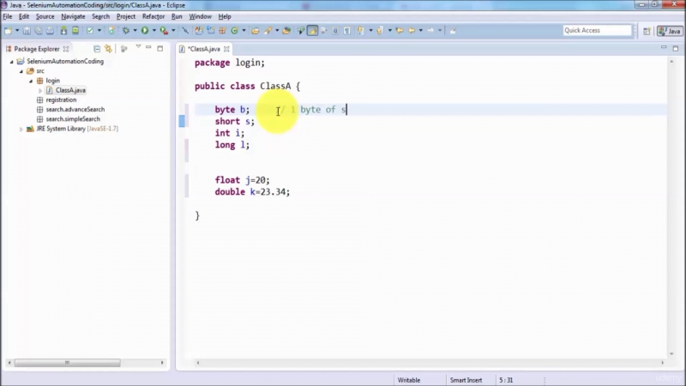The image size is (686, 386).
Task: Collapse the src folder node
Action: (21, 71)
